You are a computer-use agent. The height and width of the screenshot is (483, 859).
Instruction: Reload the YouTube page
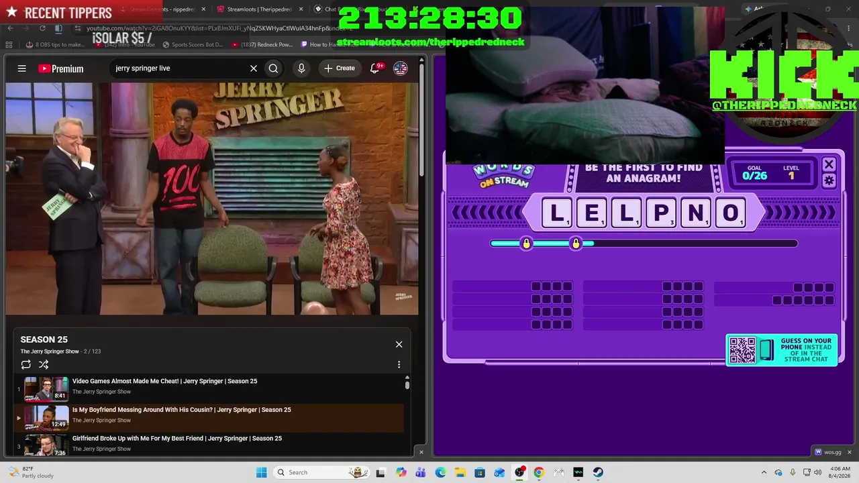coord(42,28)
